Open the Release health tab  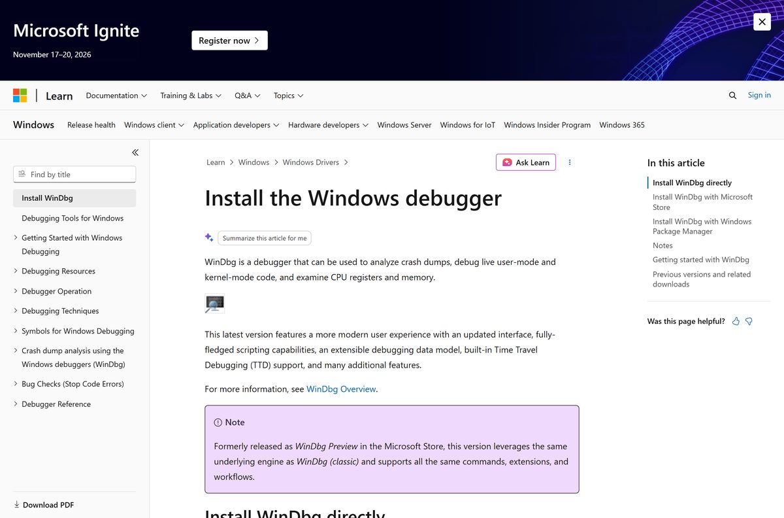tap(91, 125)
